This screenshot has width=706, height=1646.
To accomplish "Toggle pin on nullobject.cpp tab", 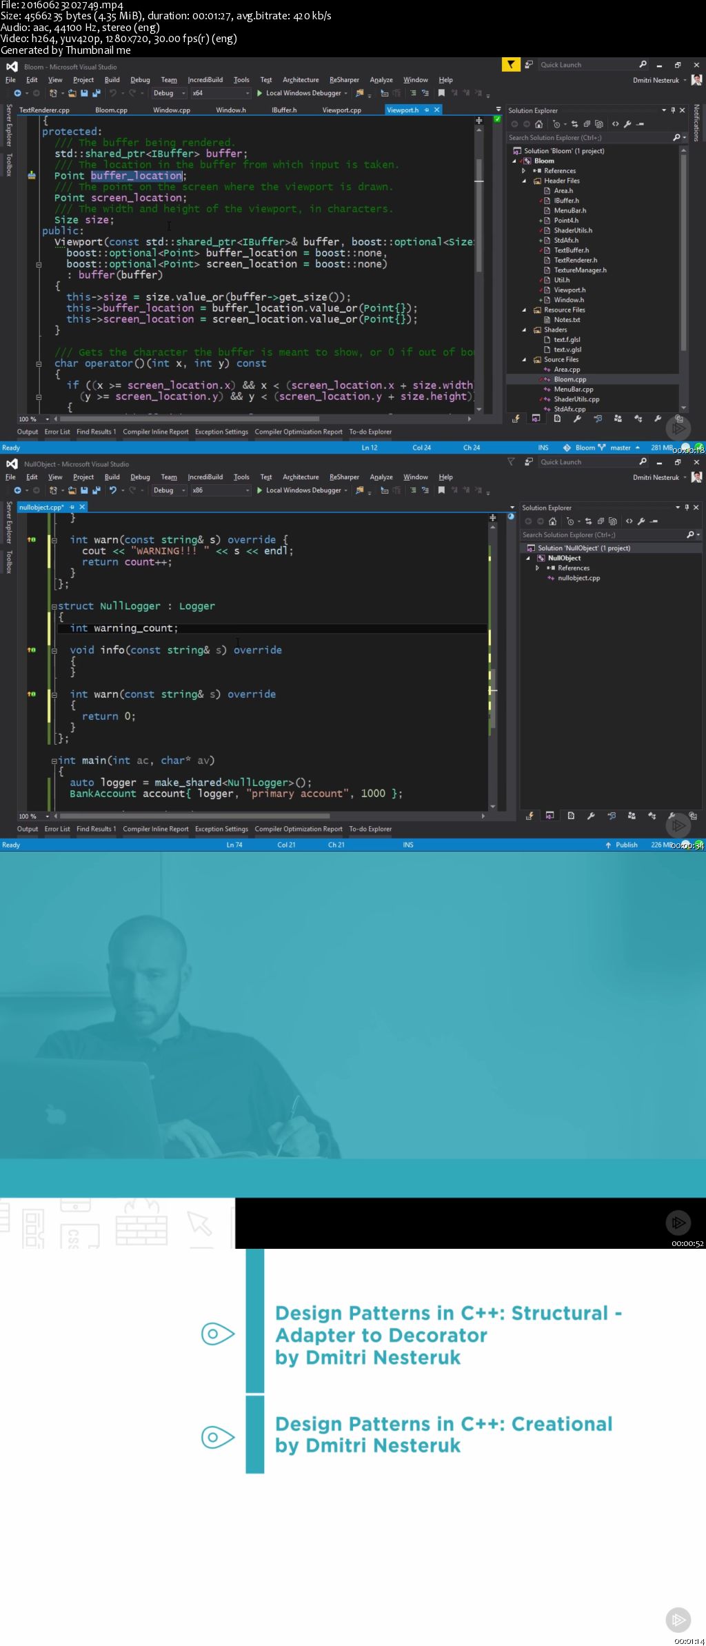I will (x=72, y=507).
